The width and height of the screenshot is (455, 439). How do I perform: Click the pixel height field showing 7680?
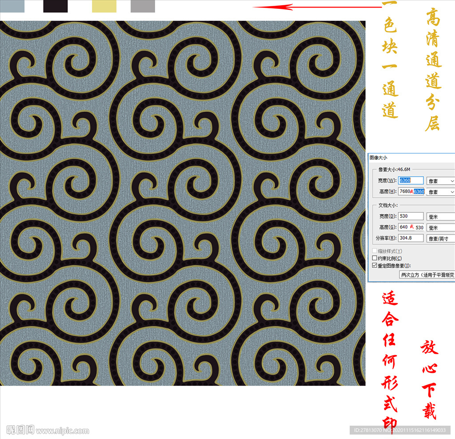[x=411, y=191]
